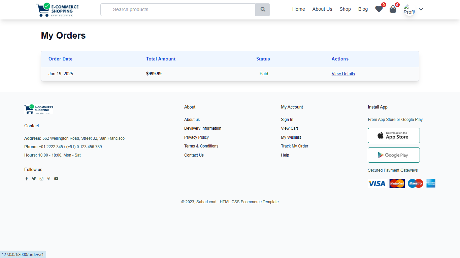Open the Instagram social icon

click(x=41, y=179)
